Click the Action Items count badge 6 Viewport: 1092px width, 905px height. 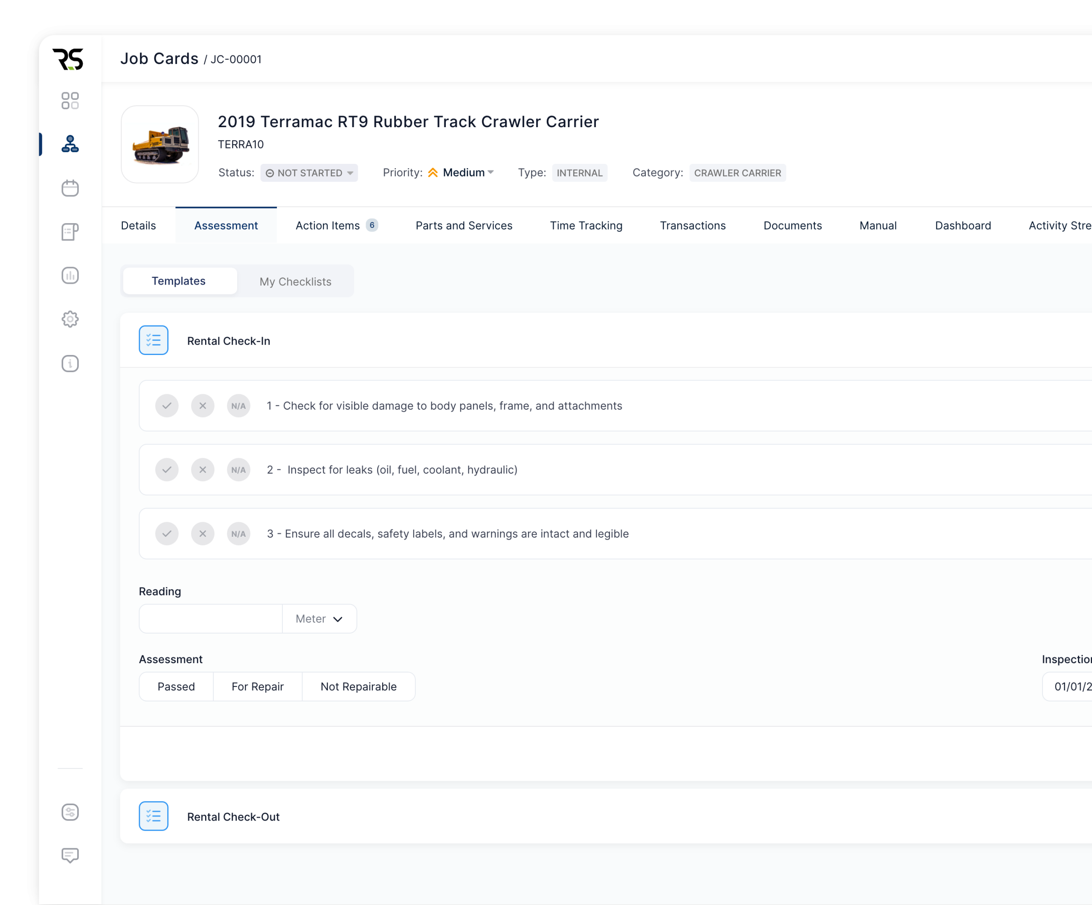tap(372, 225)
